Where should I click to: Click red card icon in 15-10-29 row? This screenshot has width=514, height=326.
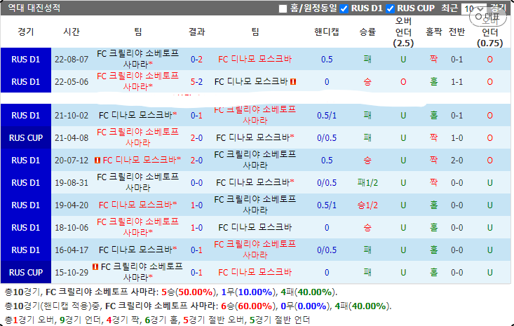95,266
